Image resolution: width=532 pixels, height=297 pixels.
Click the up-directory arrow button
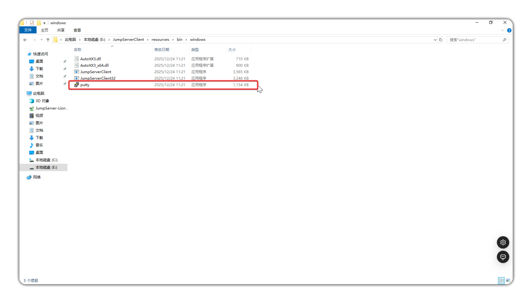(x=48, y=40)
